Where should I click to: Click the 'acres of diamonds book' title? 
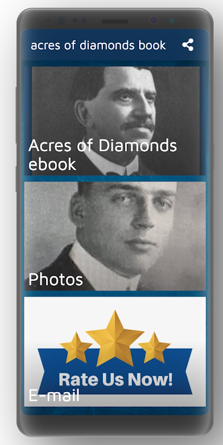98,45
